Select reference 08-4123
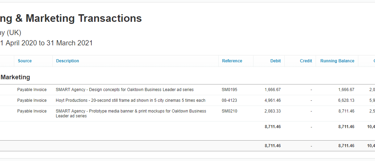The height and width of the screenshot is (161, 375). point(229,100)
